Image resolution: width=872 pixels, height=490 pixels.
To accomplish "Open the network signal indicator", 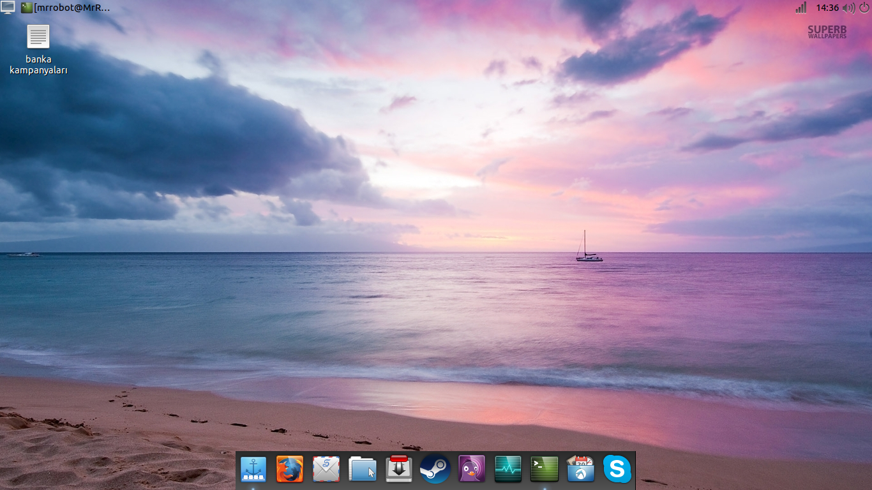I will [x=801, y=8].
